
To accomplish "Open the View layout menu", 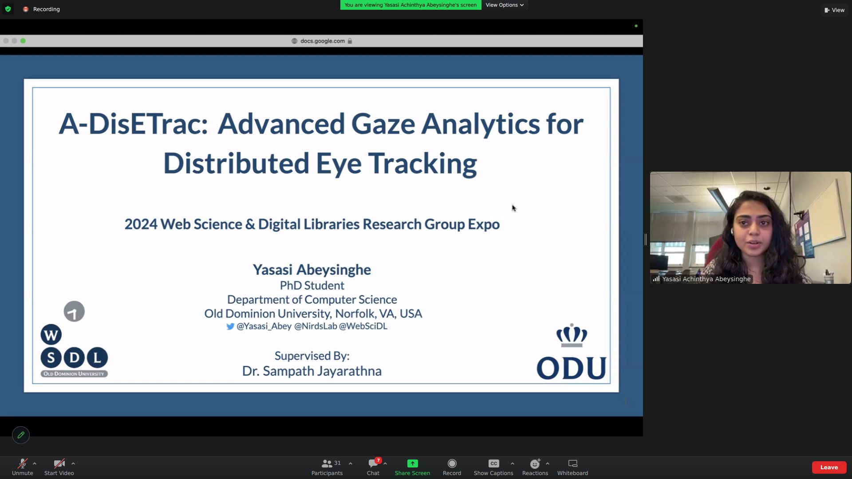I will click(834, 10).
